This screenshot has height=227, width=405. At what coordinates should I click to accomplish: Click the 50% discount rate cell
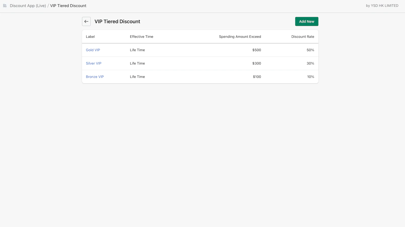coord(310,50)
